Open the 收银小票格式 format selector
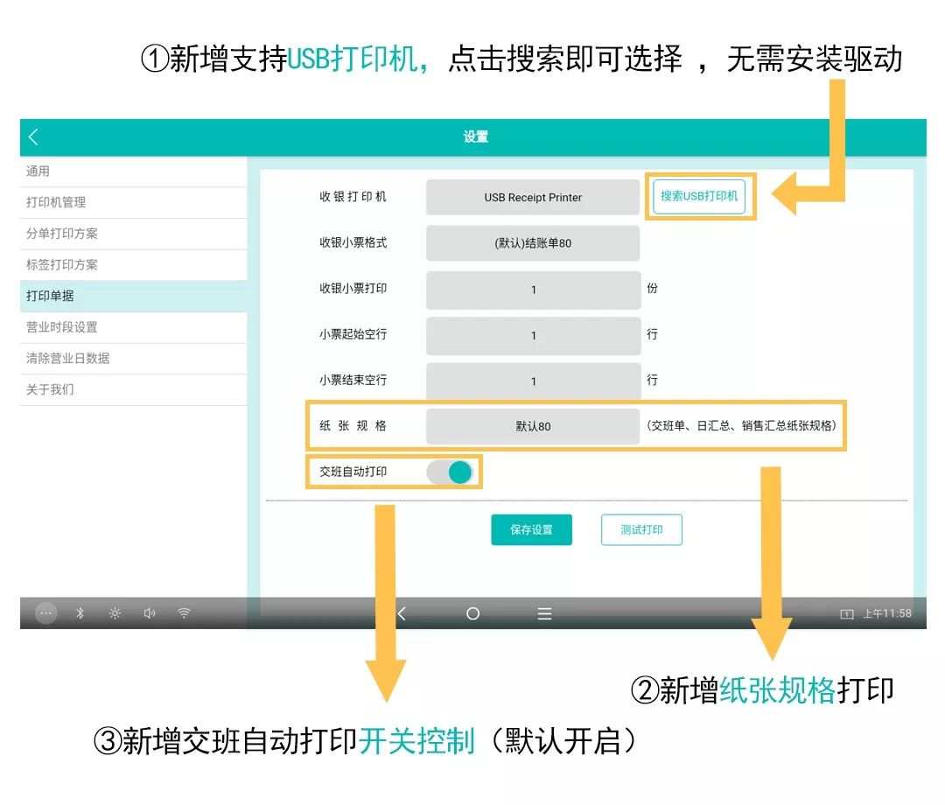The width and height of the screenshot is (945, 805). tap(533, 243)
